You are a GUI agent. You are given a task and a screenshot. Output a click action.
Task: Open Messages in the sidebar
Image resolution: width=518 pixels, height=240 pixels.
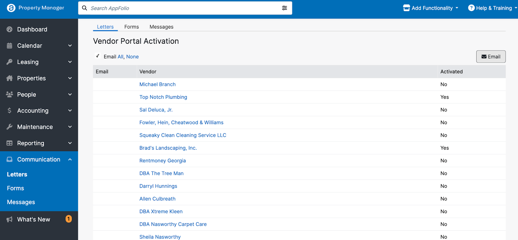coord(21,202)
